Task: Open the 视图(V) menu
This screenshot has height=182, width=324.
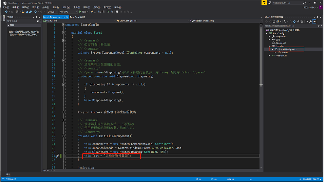Action: [25, 7]
